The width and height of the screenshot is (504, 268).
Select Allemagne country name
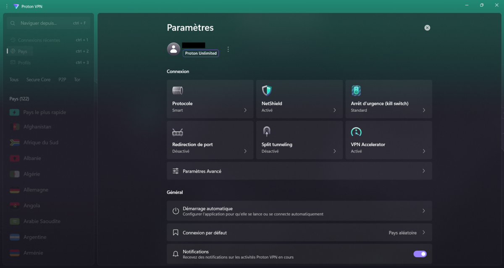[x=36, y=190]
